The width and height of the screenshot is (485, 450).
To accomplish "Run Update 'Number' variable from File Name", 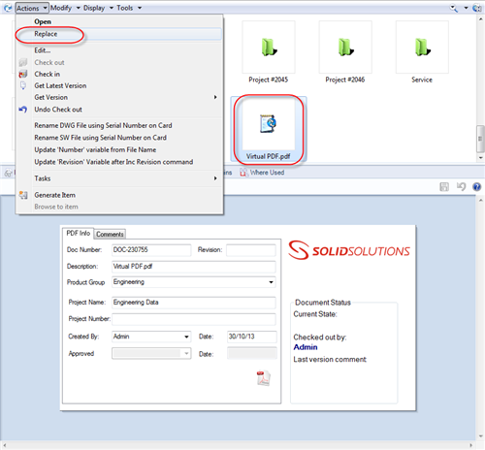I will (95, 150).
